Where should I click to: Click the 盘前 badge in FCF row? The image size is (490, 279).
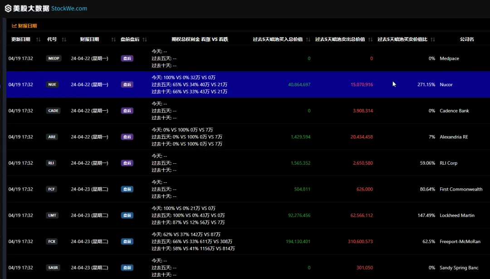tap(127, 189)
